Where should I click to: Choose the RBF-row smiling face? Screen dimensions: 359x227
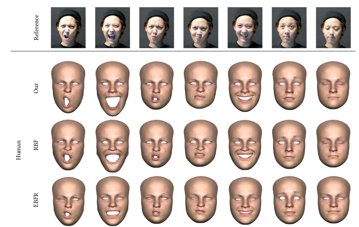245,145
